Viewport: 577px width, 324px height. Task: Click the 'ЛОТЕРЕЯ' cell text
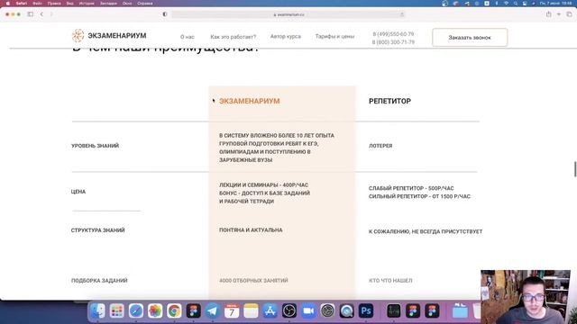380,146
